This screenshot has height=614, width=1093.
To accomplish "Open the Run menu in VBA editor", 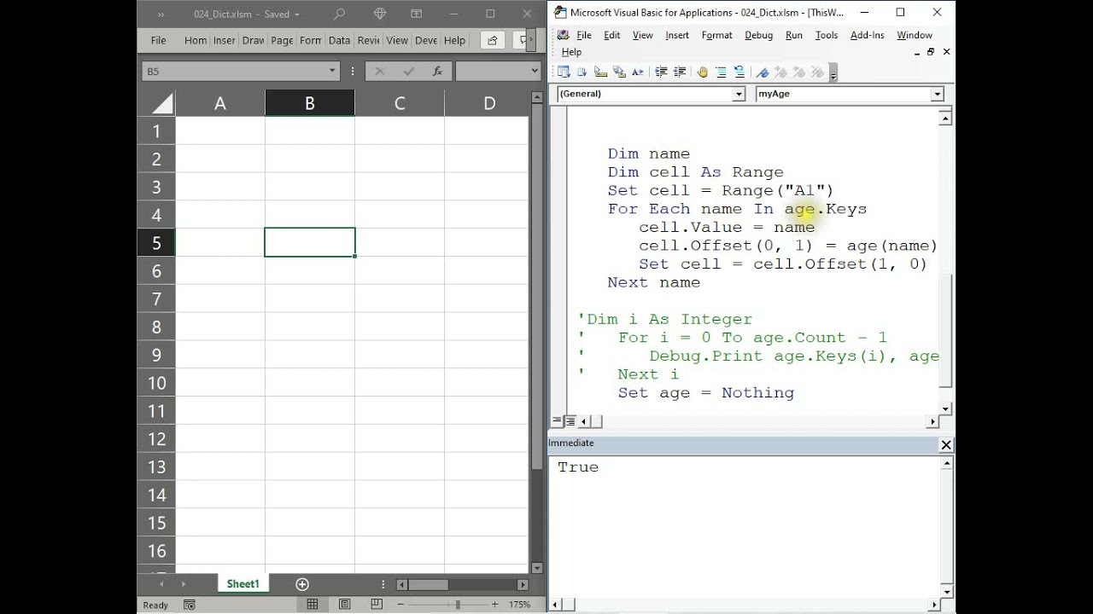I will 794,35.
